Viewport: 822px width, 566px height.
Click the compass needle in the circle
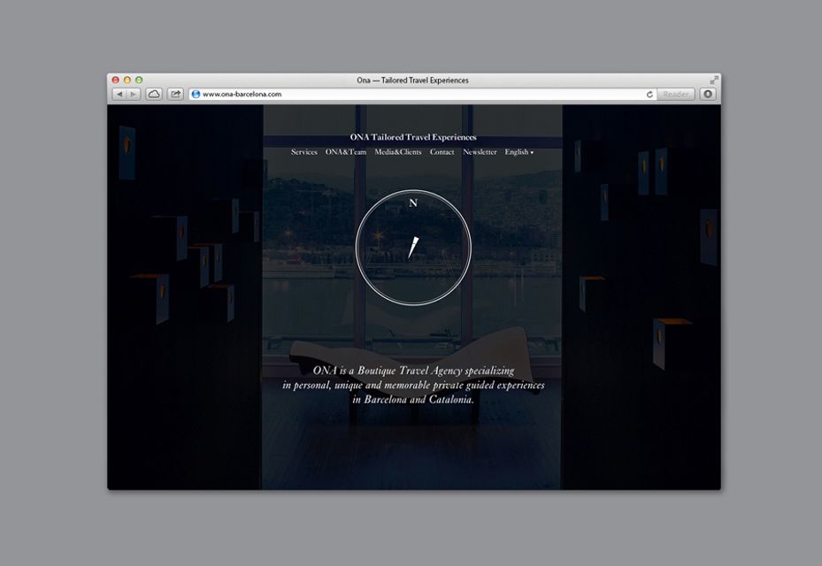click(413, 248)
